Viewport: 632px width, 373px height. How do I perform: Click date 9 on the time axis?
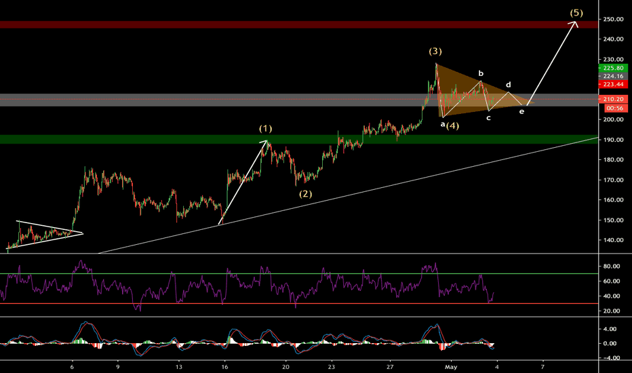118,367
